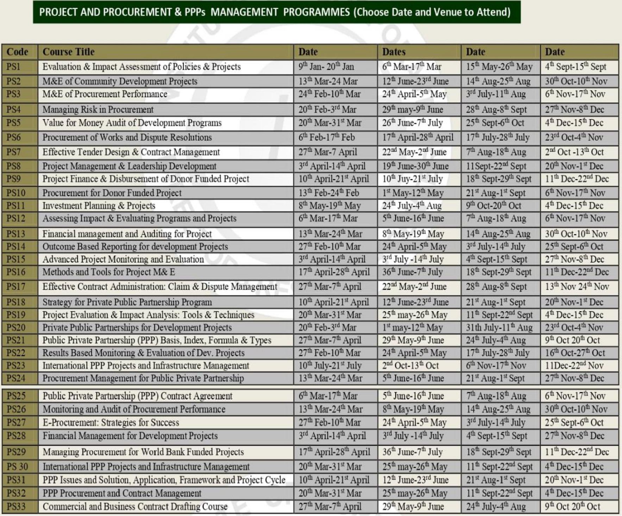The image size is (622, 516).
Task: Click the PS17 code cell
Action: pyautogui.click(x=16, y=287)
